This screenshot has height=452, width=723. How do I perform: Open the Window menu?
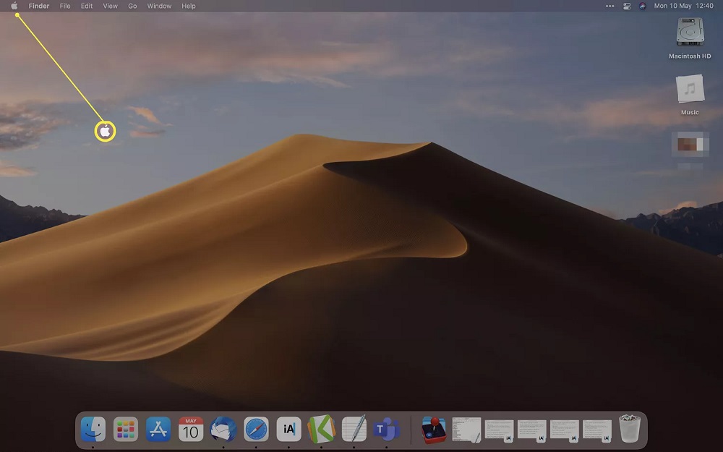158,6
